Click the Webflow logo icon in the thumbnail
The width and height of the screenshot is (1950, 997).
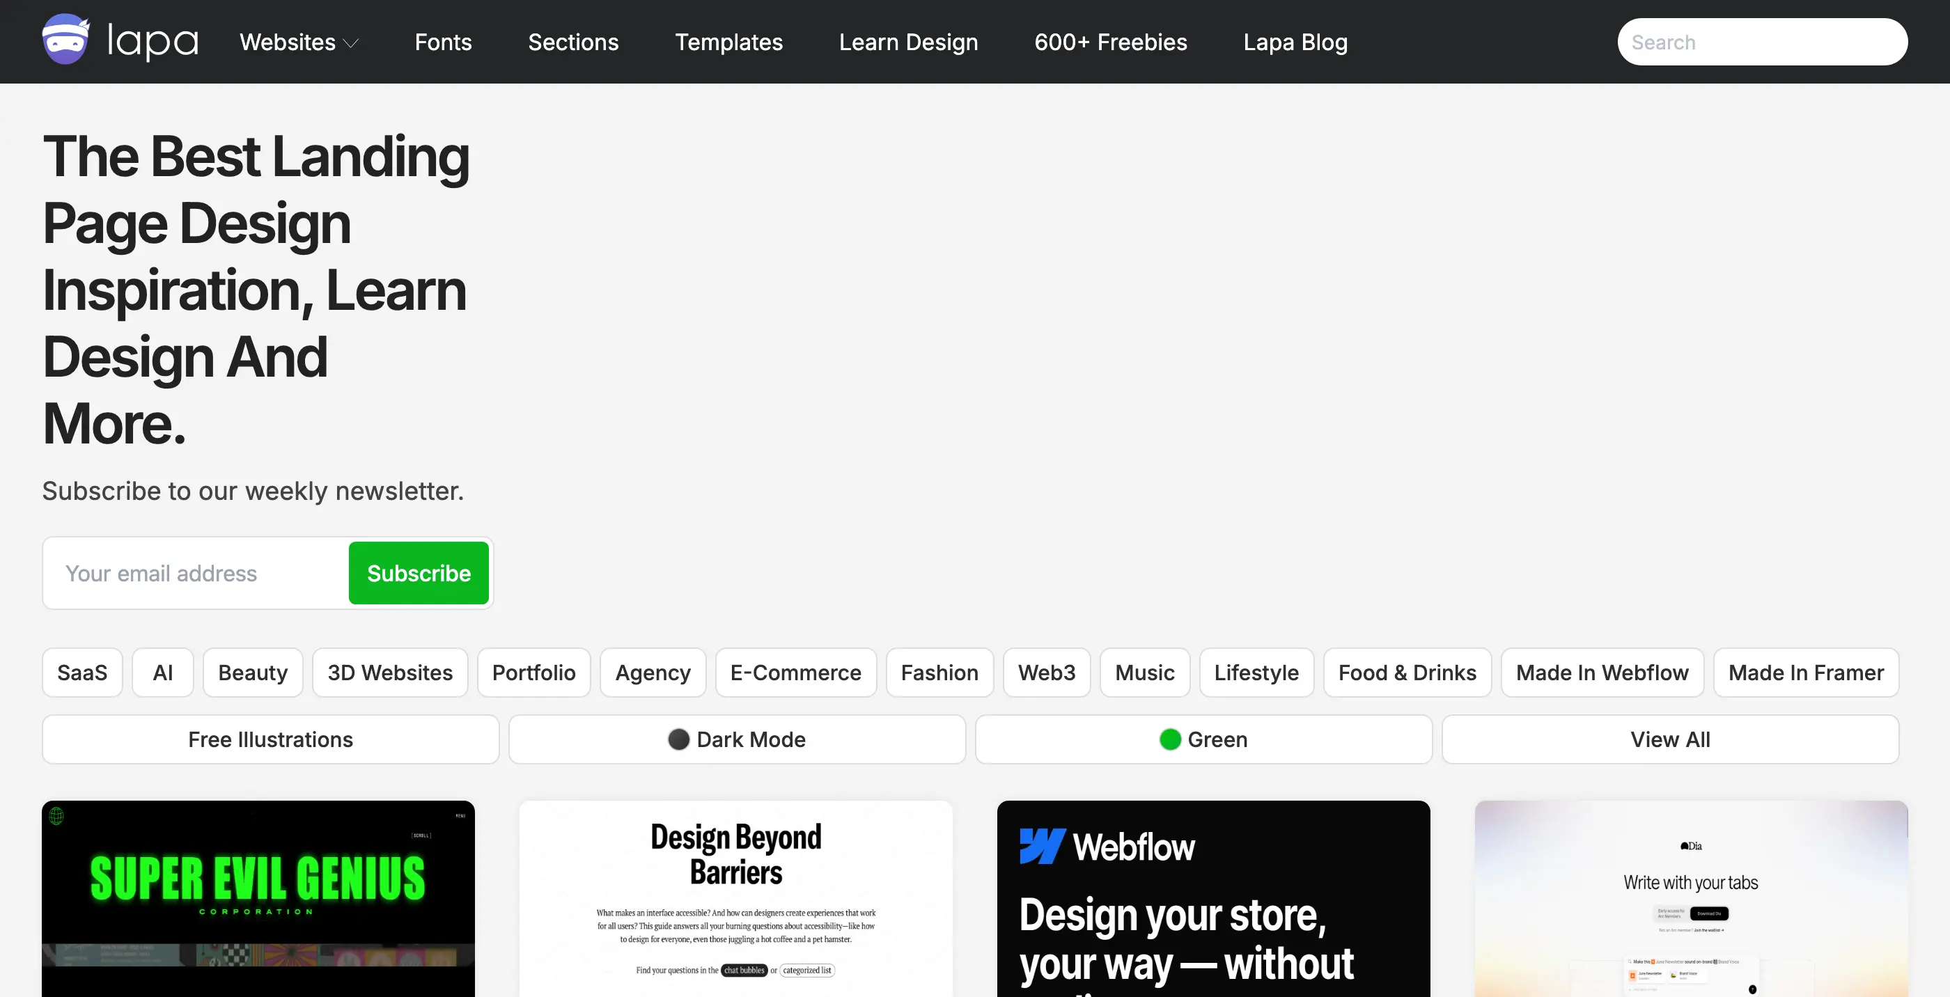[x=1043, y=847]
